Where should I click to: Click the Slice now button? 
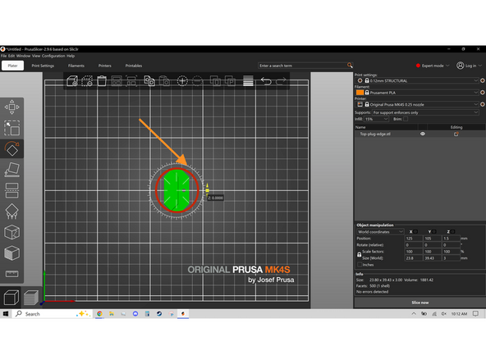[x=420, y=303]
